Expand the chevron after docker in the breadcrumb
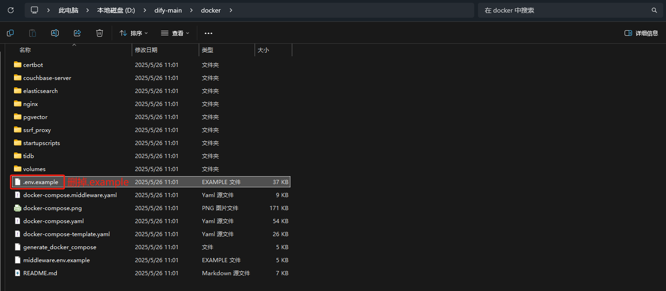Image resolution: width=666 pixels, height=291 pixels. pyautogui.click(x=231, y=10)
